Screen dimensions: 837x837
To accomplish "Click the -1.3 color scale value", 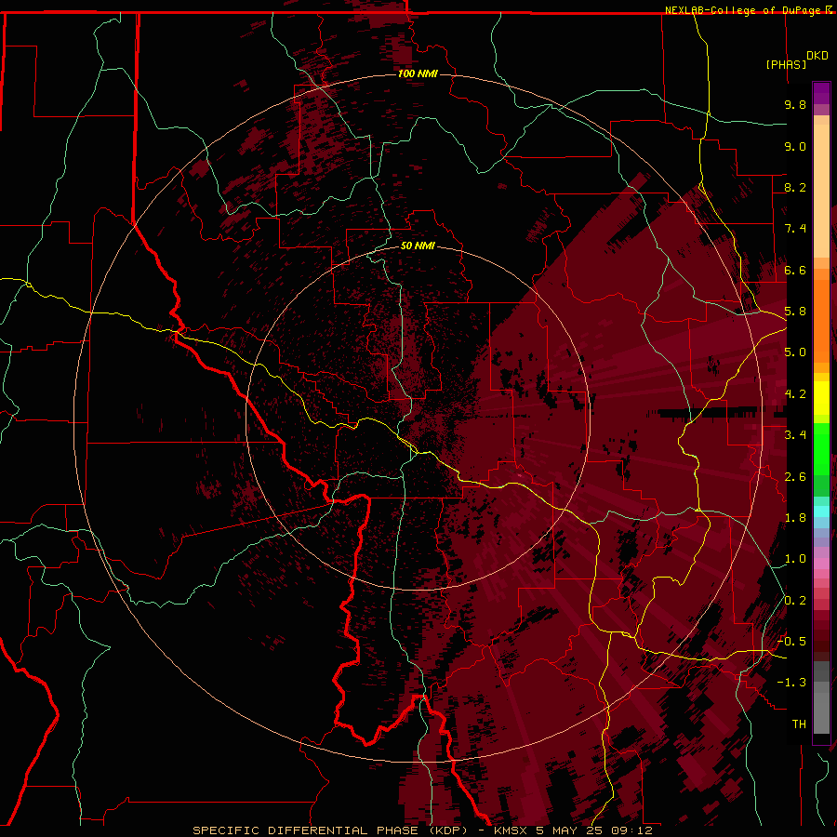I will (x=792, y=683).
